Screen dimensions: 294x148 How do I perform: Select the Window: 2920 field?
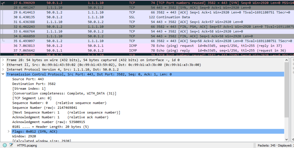24,136
